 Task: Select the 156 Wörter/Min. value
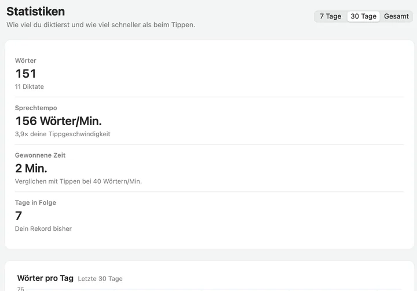(58, 121)
